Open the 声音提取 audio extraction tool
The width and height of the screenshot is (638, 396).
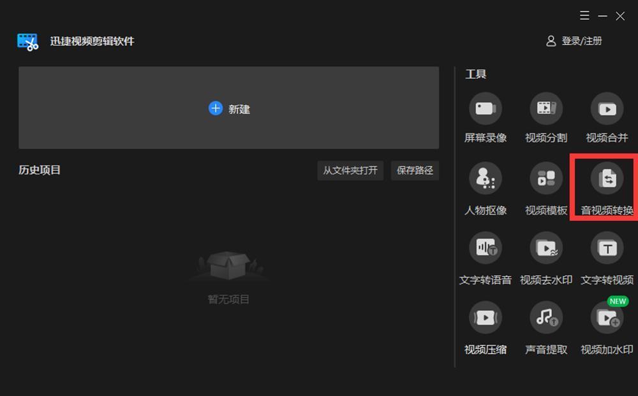click(546, 317)
